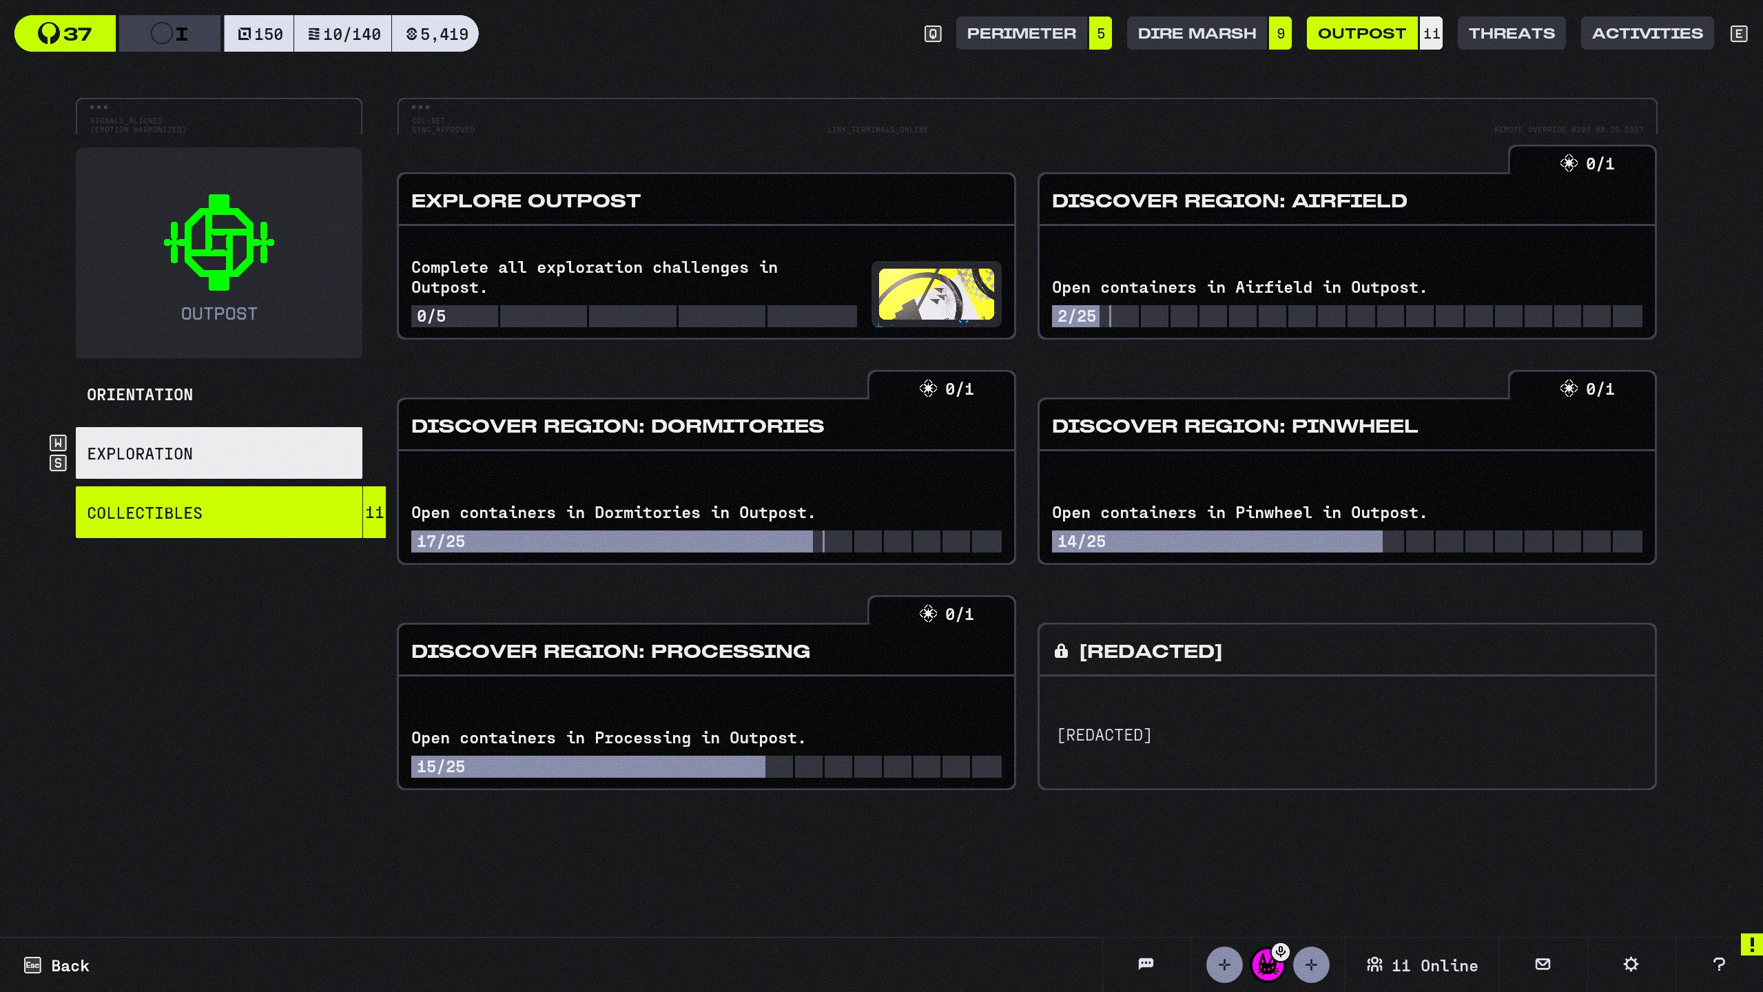The width and height of the screenshot is (1763, 992).
Task: Switch to the Perimeter tab
Action: pyautogui.click(x=1021, y=33)
